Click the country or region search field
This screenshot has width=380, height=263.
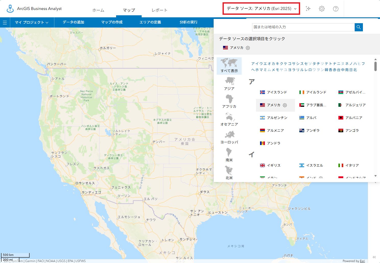click(303, 27)
